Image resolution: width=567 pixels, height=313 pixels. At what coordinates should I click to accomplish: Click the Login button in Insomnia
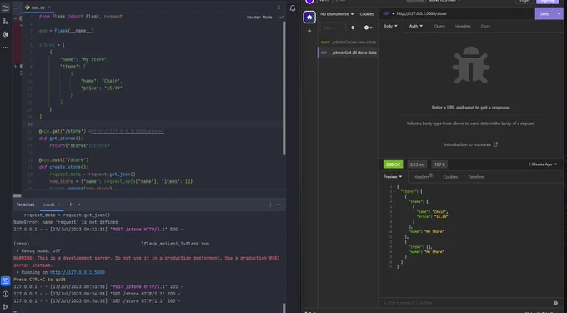click(x=524, y=1)
